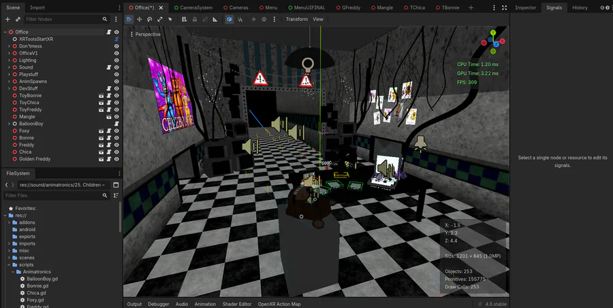This screenshot has height=308, width=613.
Task: Go back in FileSystem path history
Action: tap(7, 185)
